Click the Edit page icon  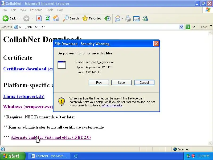pyautogui.click(x=136, y=18)
